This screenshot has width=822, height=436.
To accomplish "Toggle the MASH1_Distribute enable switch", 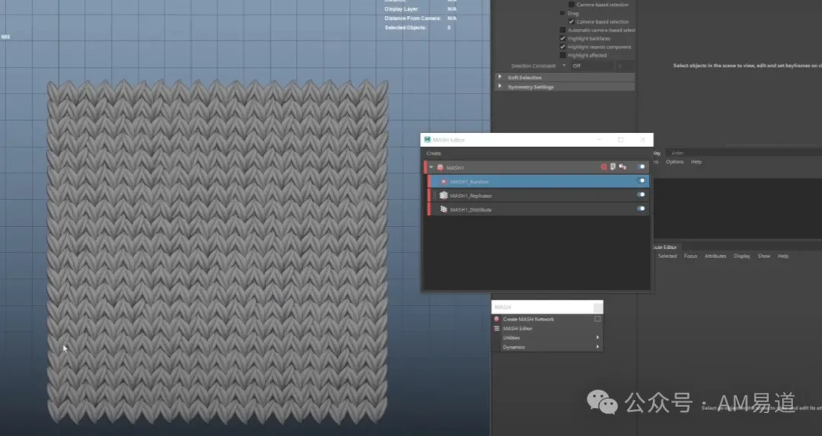I will click(x=641, y=208).
